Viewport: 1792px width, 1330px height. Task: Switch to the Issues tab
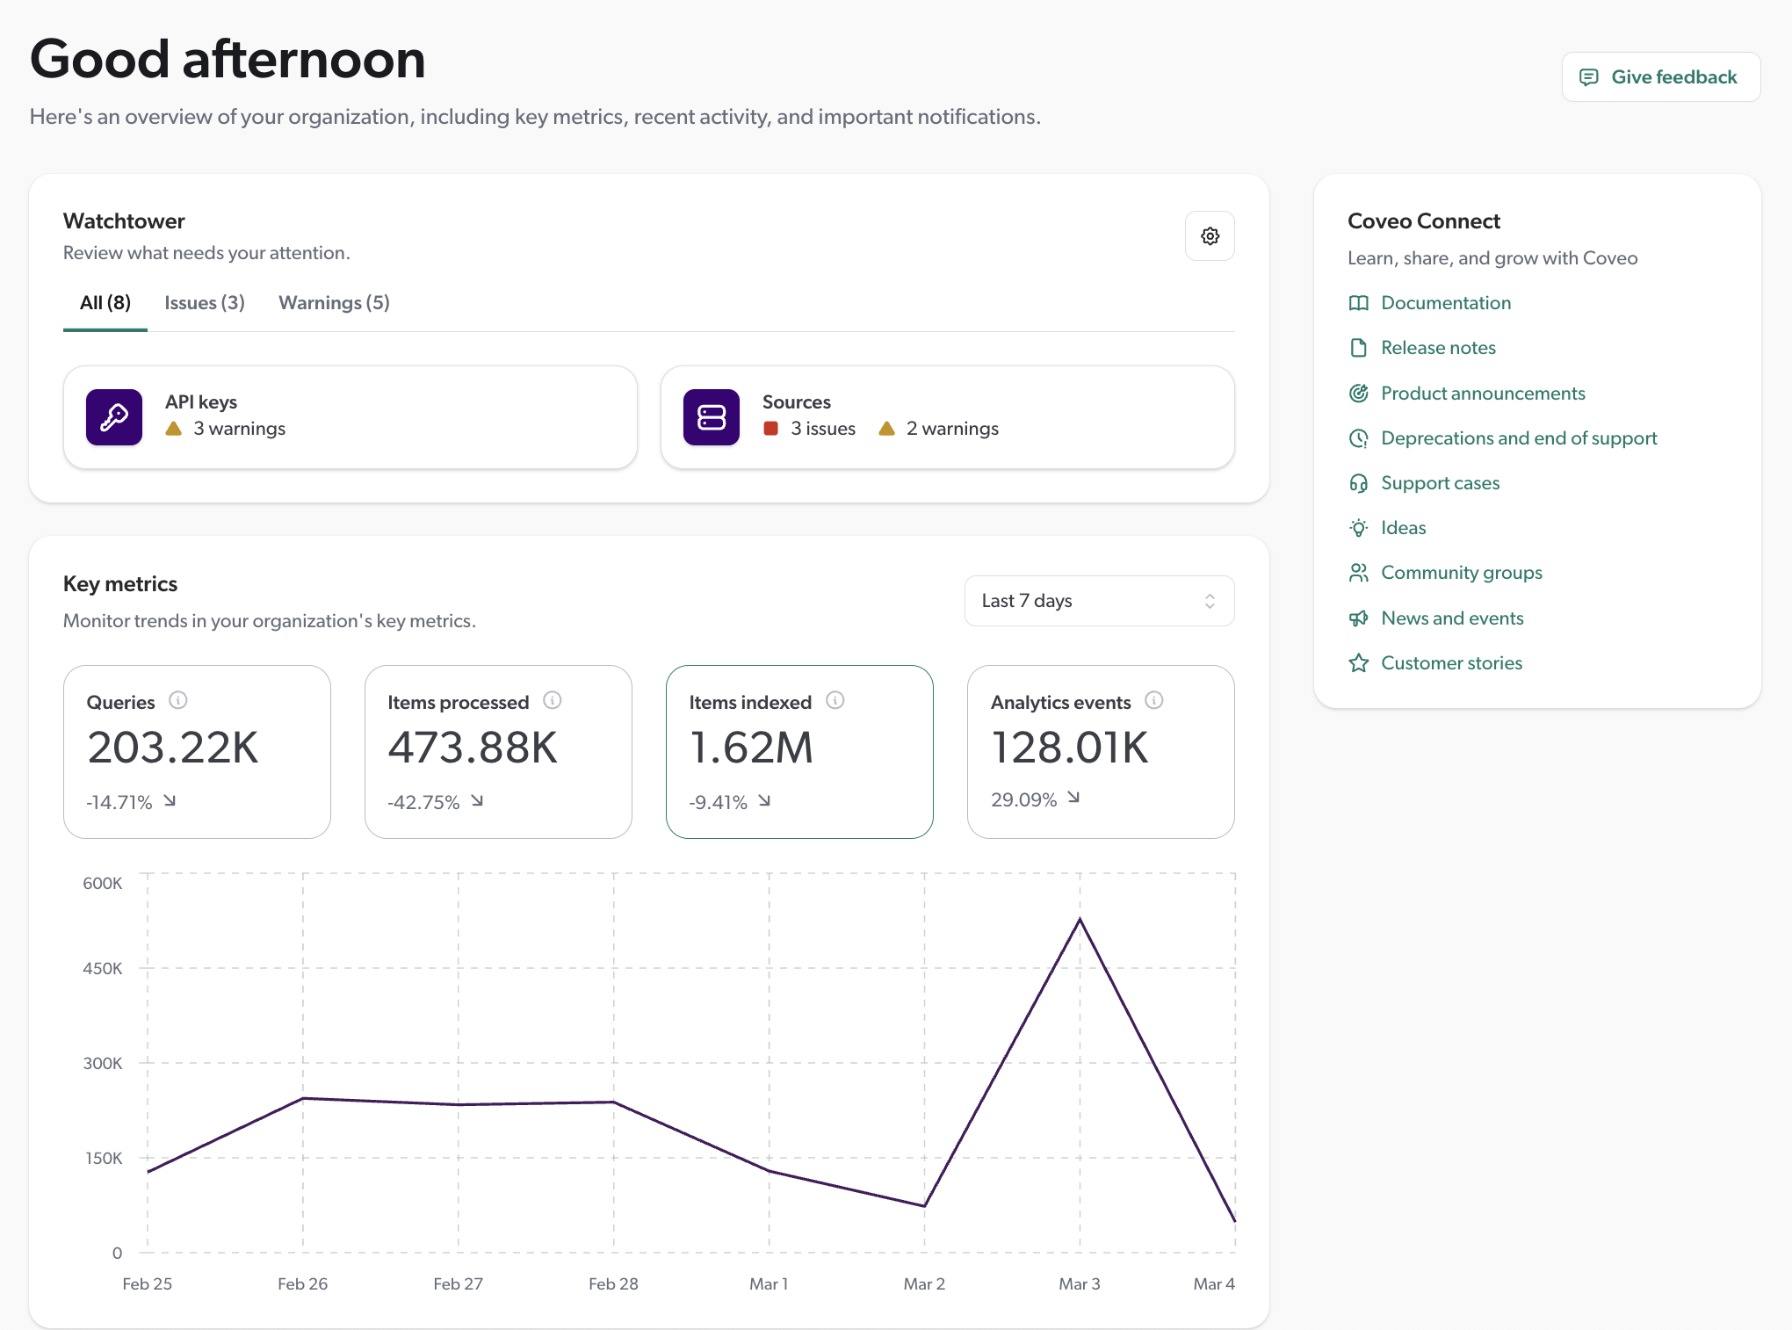click(x=204, y=302)
